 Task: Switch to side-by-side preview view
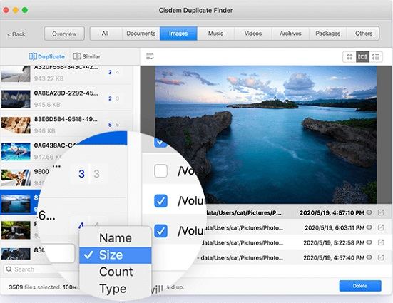[x=362, y=56]
